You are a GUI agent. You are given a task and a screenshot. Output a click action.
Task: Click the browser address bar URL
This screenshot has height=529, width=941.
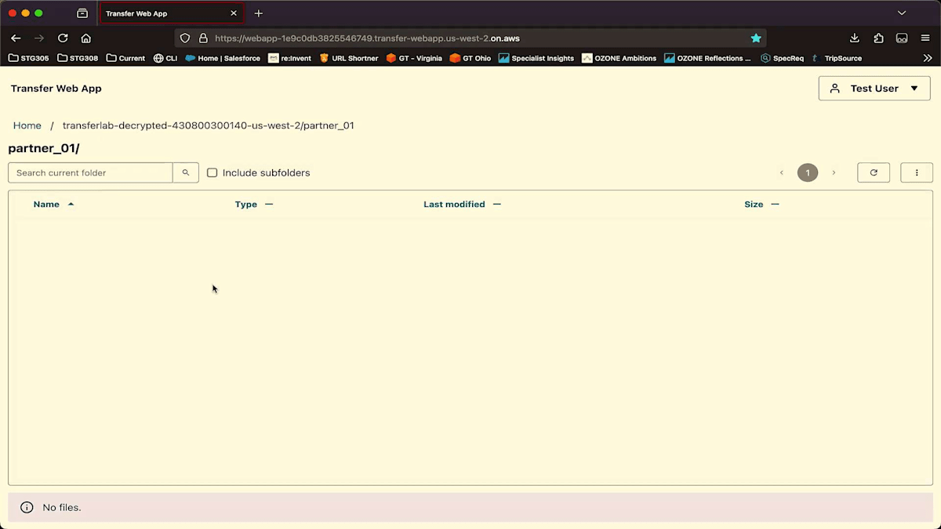[x=367, y=38]
